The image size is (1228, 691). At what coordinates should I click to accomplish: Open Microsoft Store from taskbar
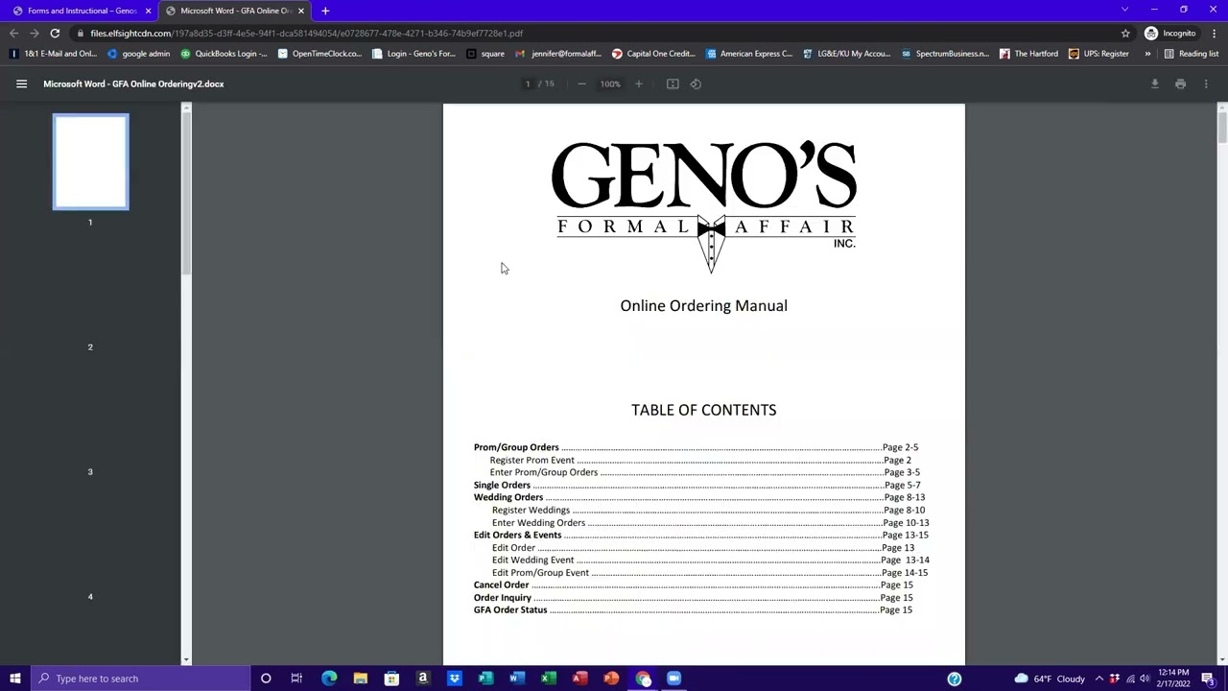coord(391,679)
